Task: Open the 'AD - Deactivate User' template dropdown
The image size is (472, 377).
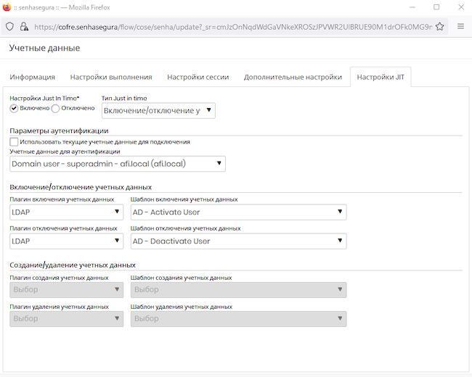Action: coord(238,241)
